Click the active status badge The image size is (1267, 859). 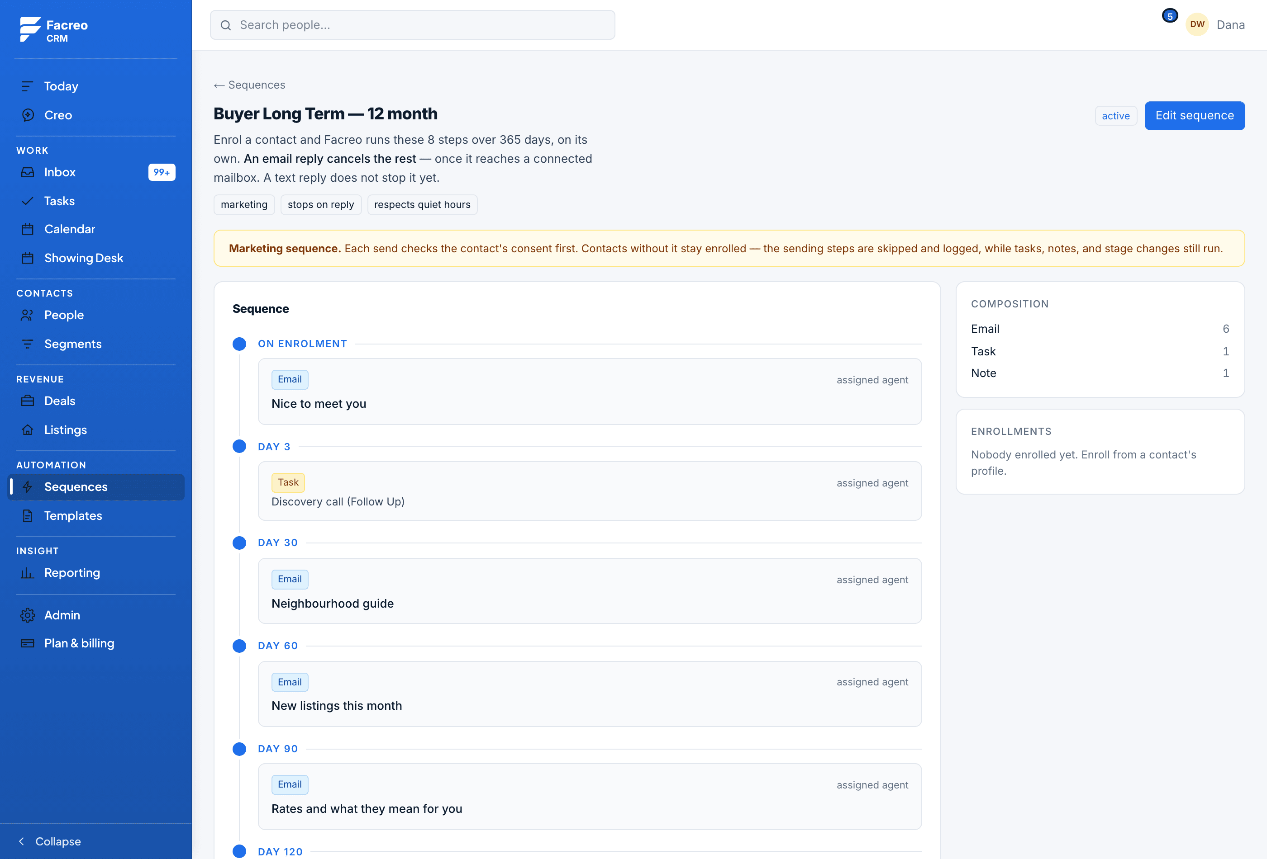1115,116
